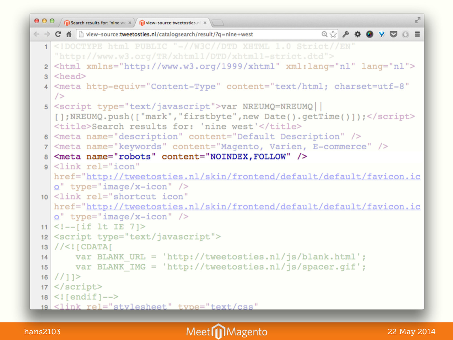Open the key/password extension icon

[346, 34]
